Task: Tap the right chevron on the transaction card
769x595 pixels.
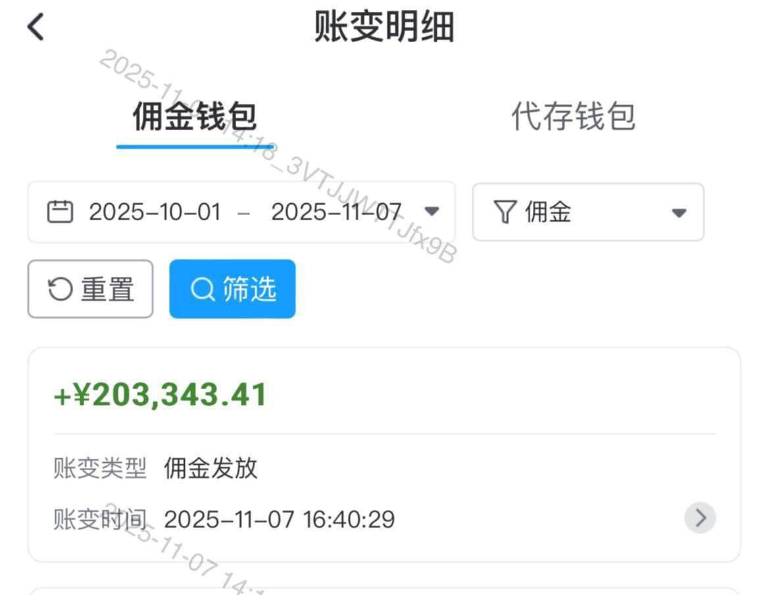Action: [699, 518]
